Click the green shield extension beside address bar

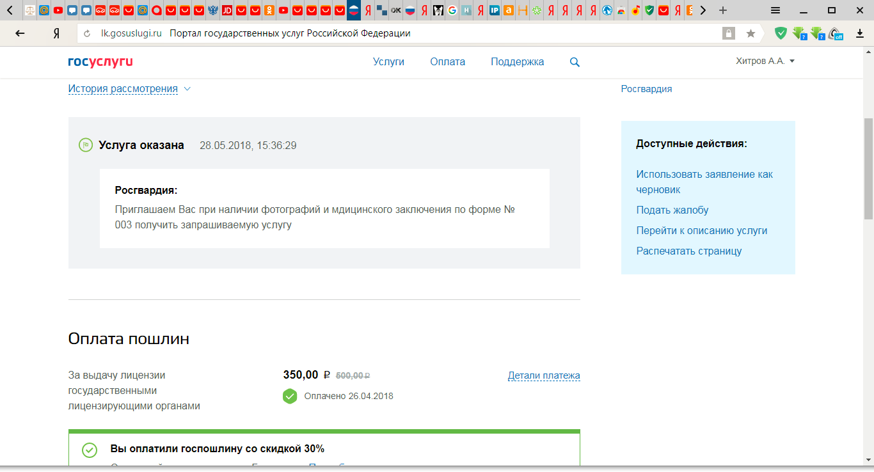[x=781, y=33]
